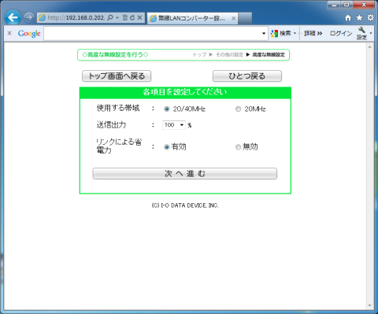Maximize the browser window
378x314 pixels.
[x=346, y=5]
